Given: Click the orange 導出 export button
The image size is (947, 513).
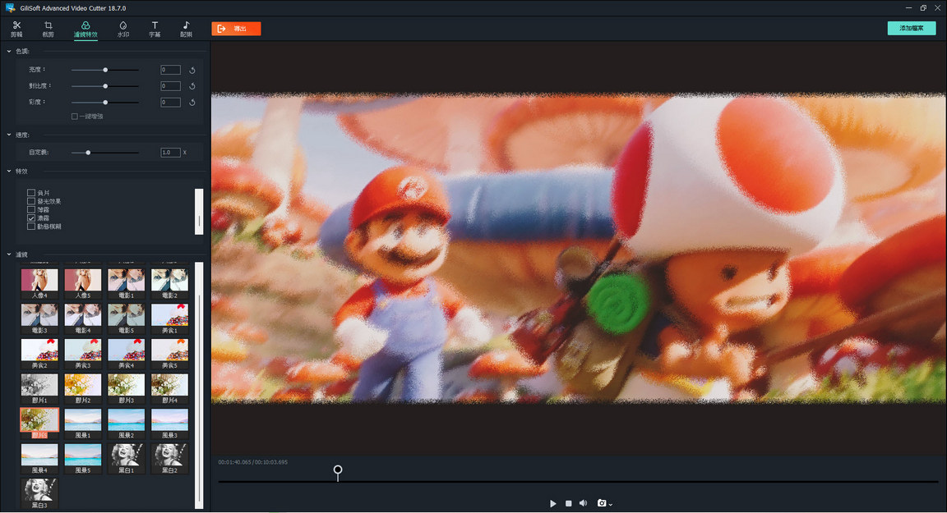Looking at the screenshot, I should pyautogui.click(x=236, y=29).
